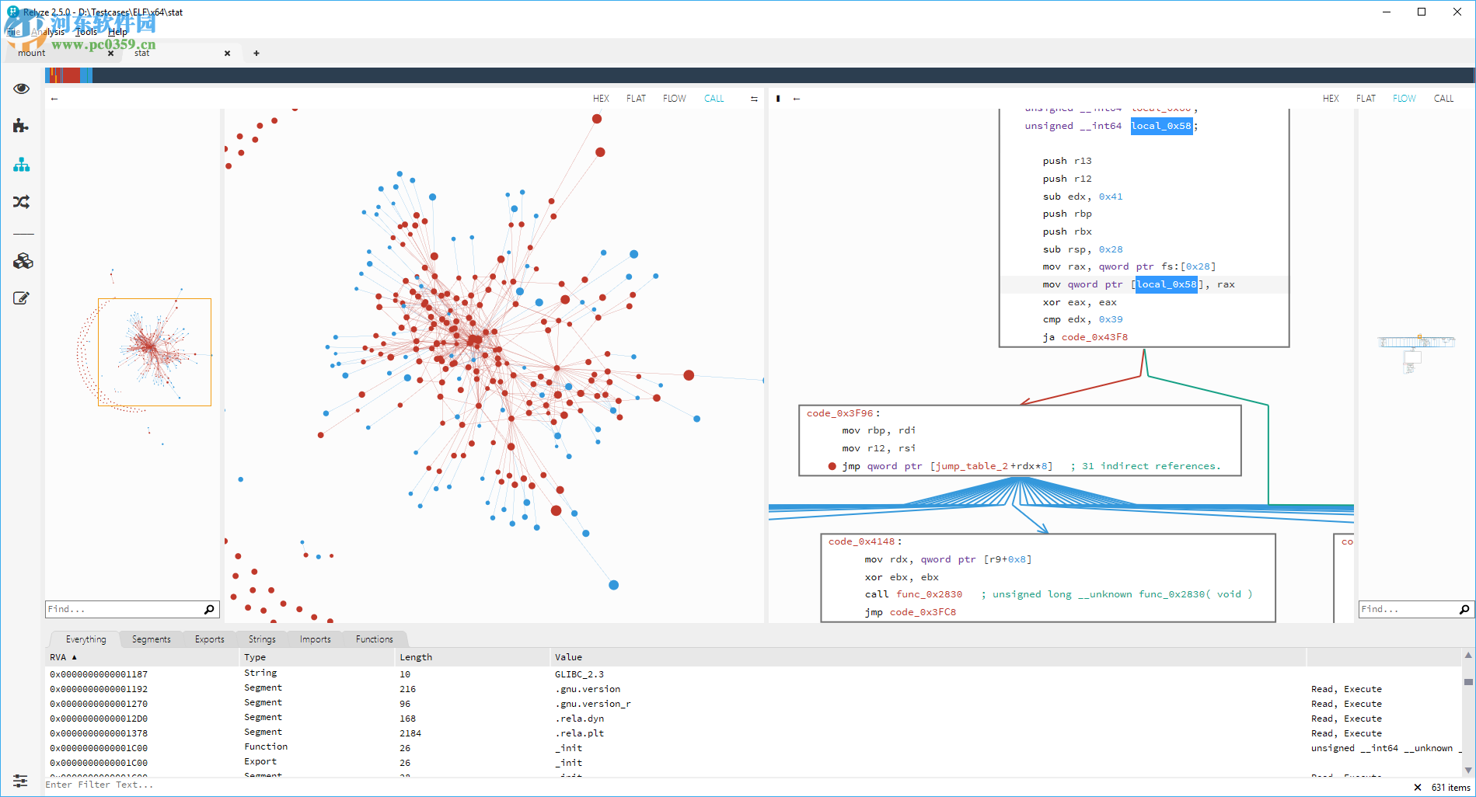Select the .gnu.version segment row
The image size is (1476, 797).
[x=754, y=689]
